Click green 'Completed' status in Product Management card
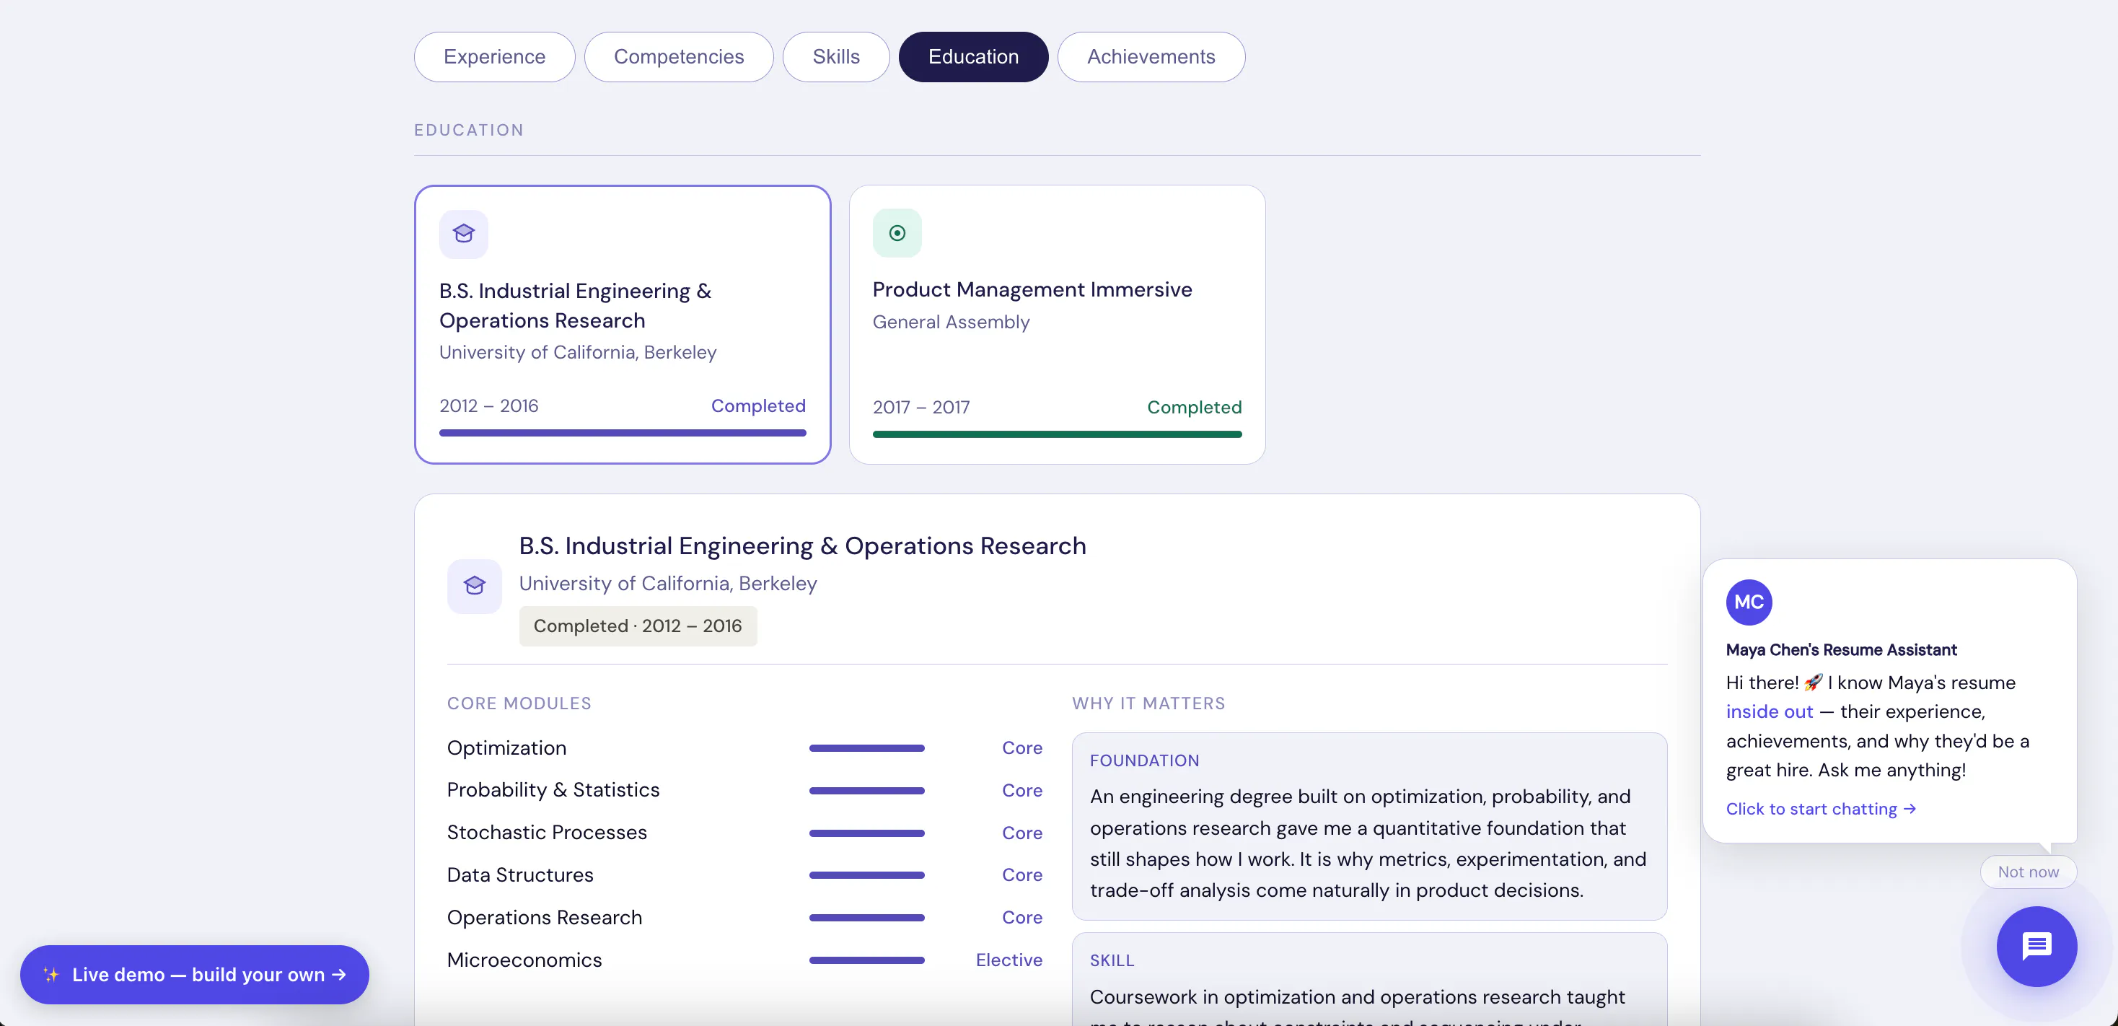The image size is (2118, 1026). 1194,408
